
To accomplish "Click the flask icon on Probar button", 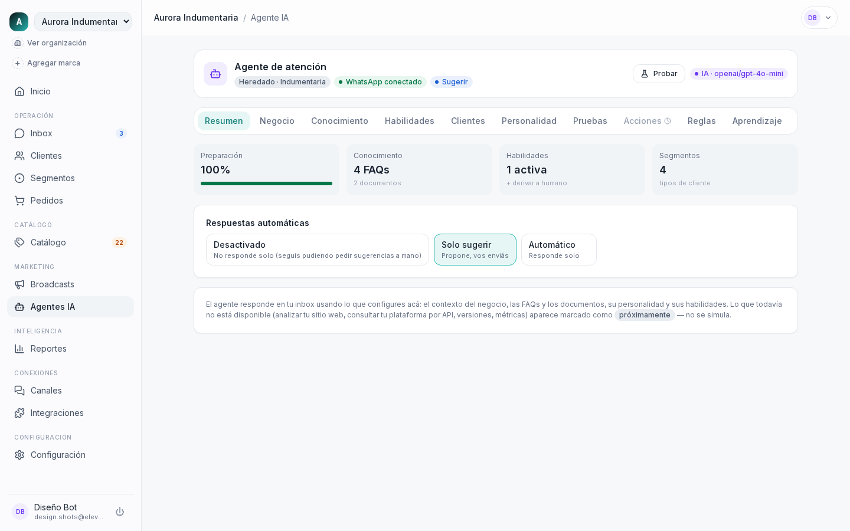I will (645, 74).
